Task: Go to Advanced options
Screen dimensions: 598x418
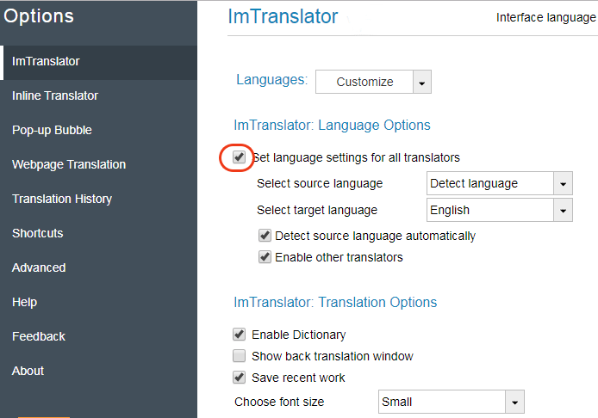Action: point(39,267)
